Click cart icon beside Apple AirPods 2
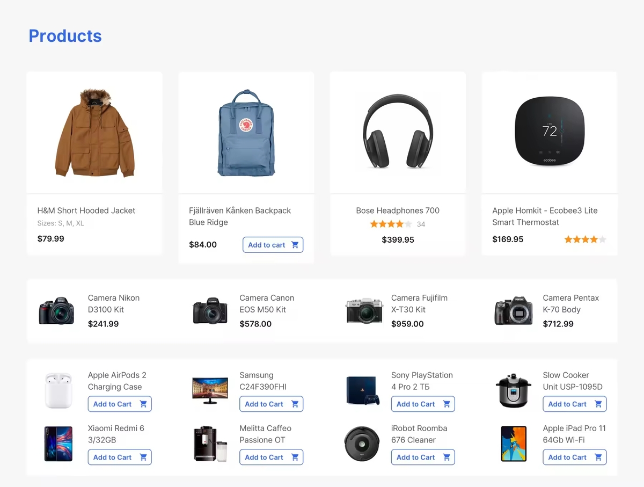 143,404
